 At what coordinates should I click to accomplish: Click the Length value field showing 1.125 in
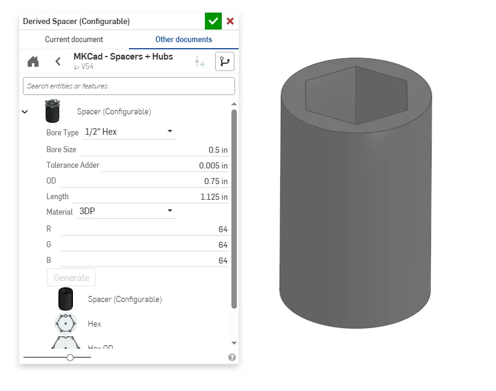(199, 196)
